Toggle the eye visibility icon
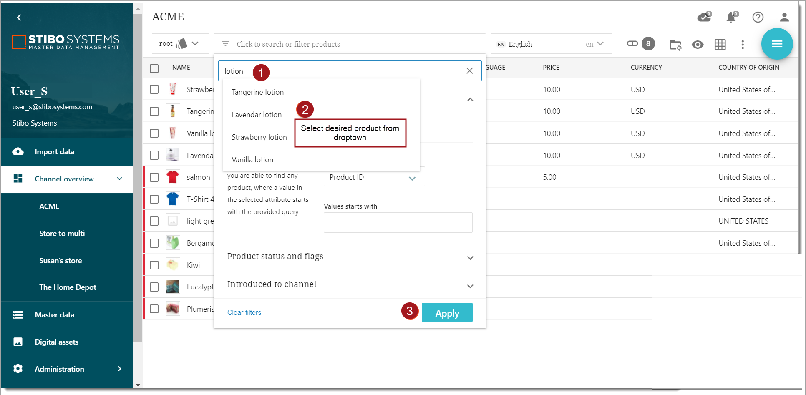The height and width of the screenshot is (395, 806). (698, 45)
